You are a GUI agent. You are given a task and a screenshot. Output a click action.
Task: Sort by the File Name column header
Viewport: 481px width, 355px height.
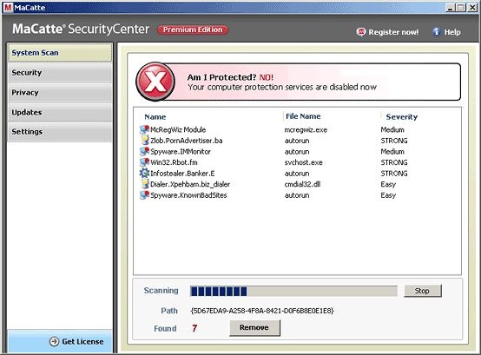pyautogui.click(x=303, y=116)
